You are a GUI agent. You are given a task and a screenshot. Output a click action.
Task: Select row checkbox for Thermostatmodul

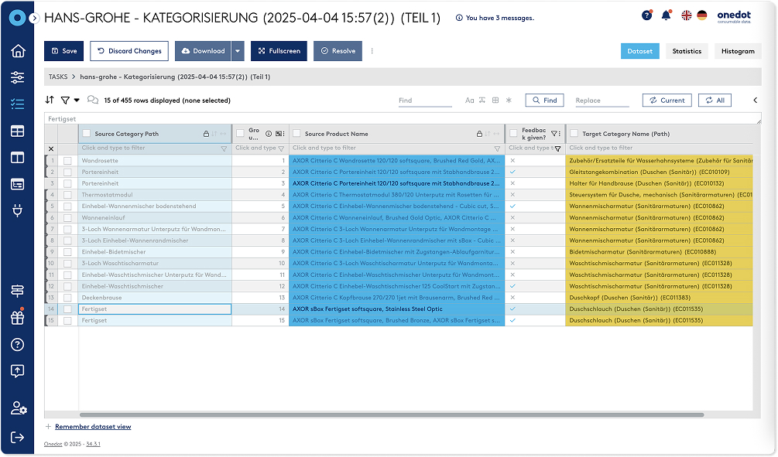[x=67, y=195]
